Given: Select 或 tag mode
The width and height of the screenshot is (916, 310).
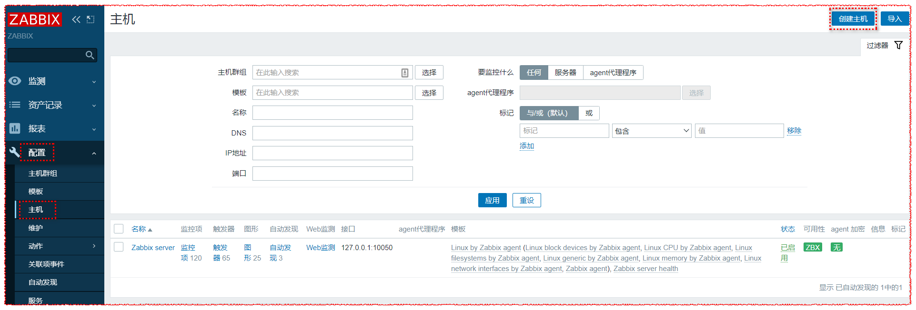Looking at the screenshot, I should [589, 113].
